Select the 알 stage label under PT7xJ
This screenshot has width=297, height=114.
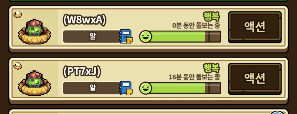(x=92, y=88)
